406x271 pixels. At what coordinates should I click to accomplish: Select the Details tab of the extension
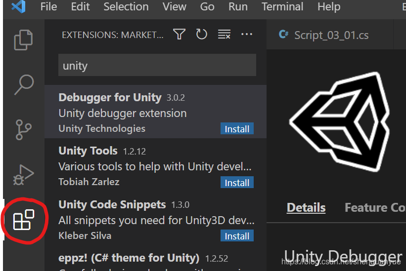click(306, 207)
